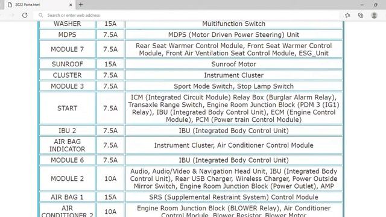386x217 pixels.
Task: Click the favorites star icon
Action: [347, 15]
